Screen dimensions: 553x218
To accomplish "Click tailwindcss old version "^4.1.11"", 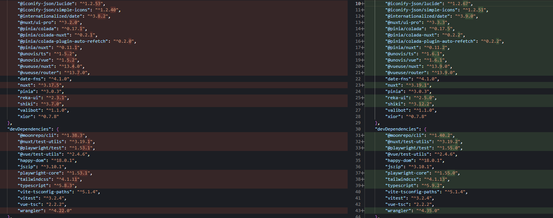I will click(x=69, y=179).
